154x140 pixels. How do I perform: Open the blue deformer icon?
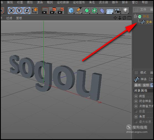click(102, 11)
